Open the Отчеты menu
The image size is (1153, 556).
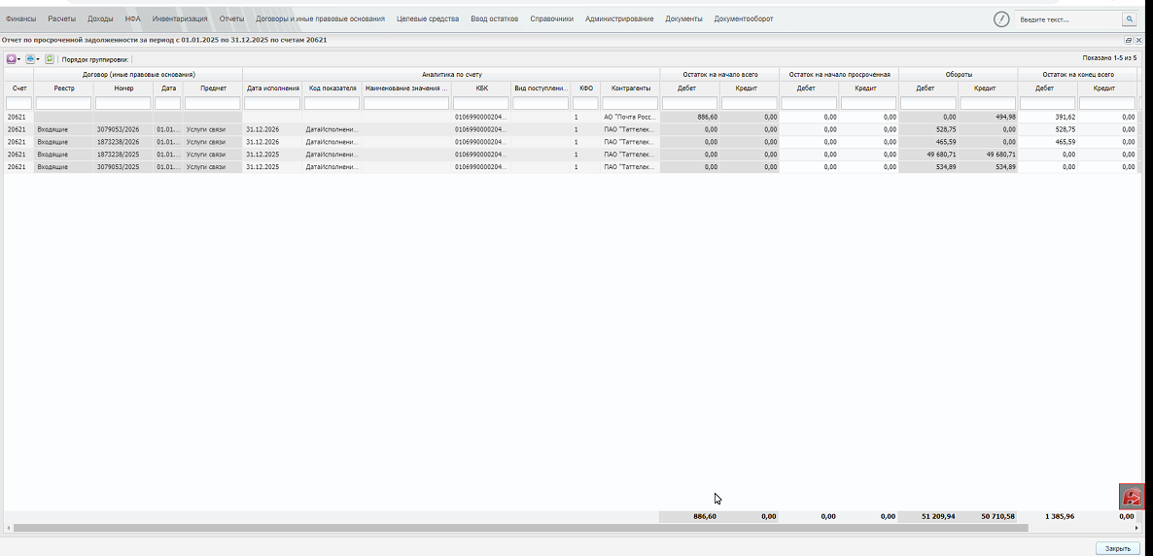coord(231,19)
